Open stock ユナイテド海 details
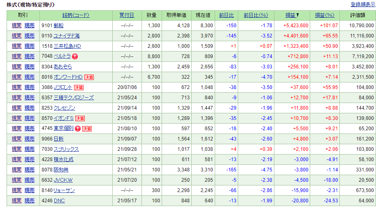This screenshot has height=211, width=376. tap(66, 36)
